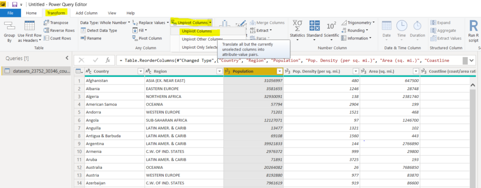Click the Population column type icon

click(x=228, y=71)
